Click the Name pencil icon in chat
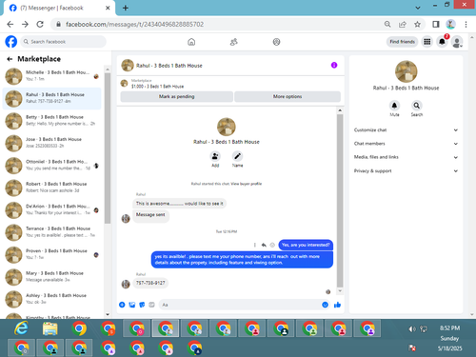Image resolution: width=476 pixels, height=357 pixels. point(237,156)
